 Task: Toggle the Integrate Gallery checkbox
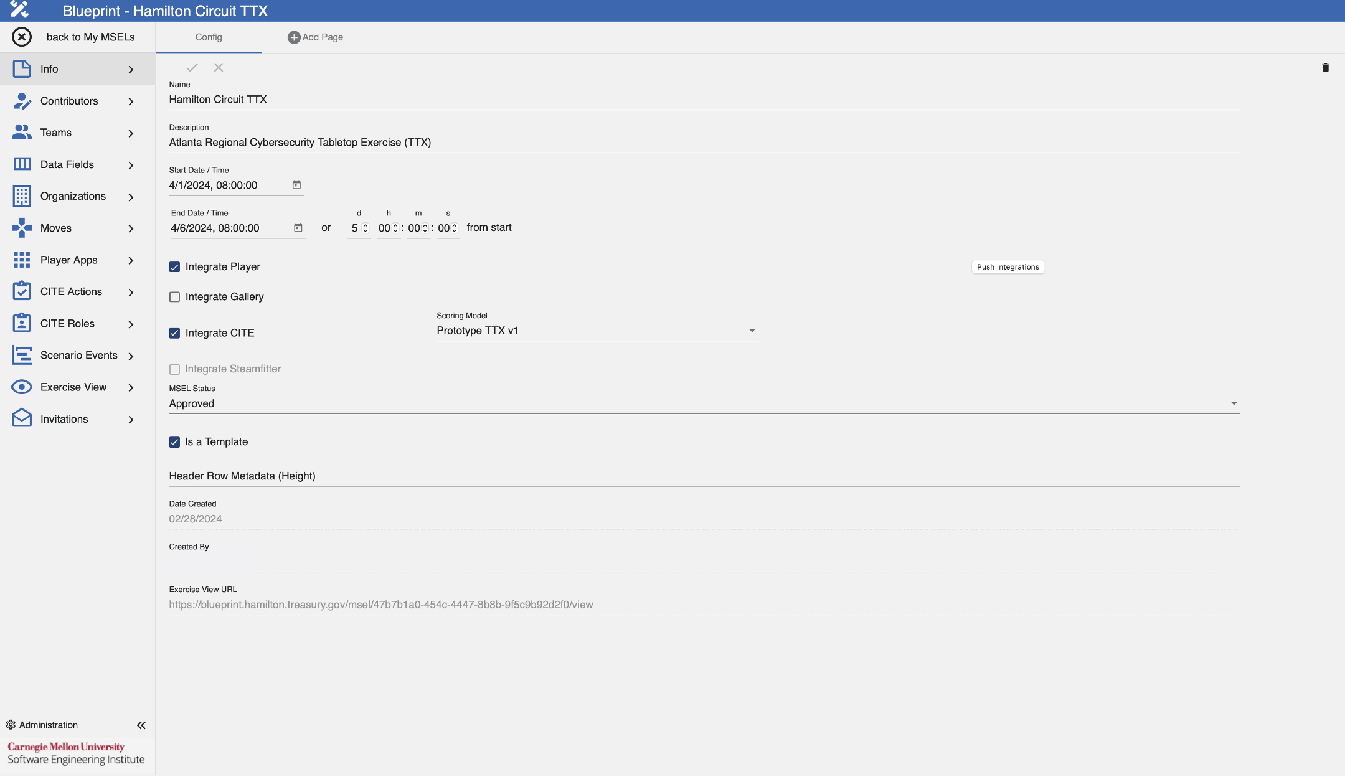pyautogui.click(x=174, y=297)
